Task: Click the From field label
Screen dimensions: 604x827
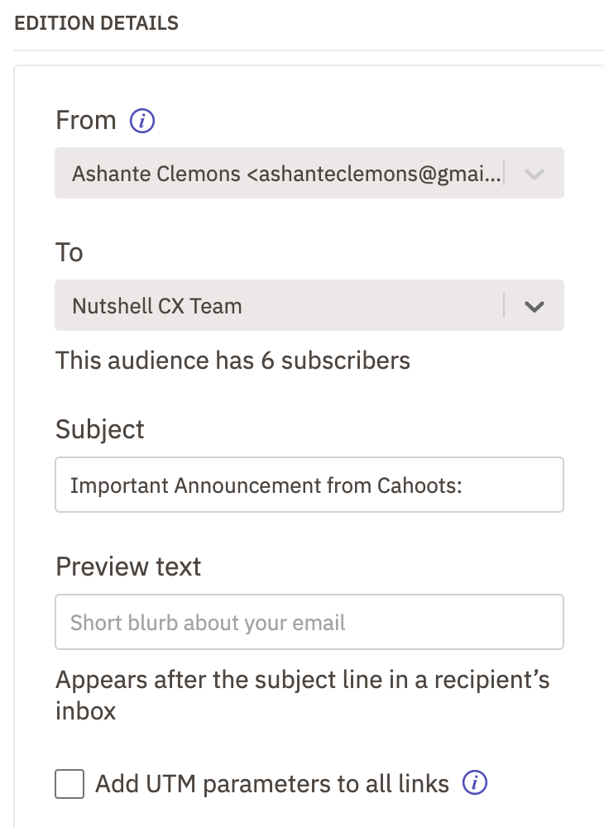Action: (x=85, y=120)
